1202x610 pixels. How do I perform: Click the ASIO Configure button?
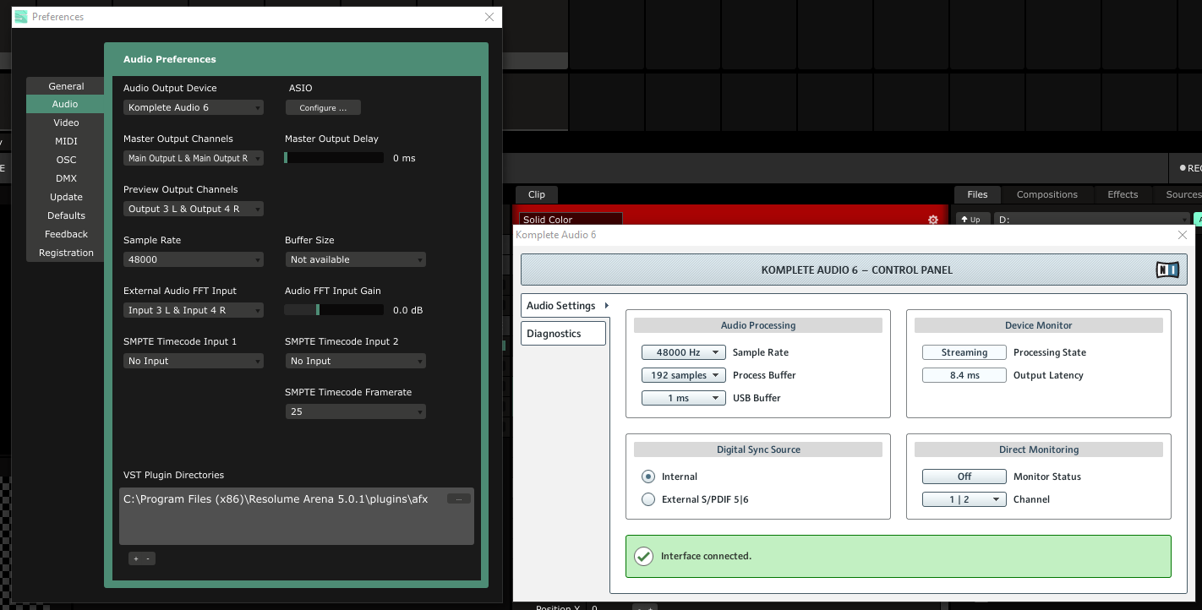click(x=323, y=108)
